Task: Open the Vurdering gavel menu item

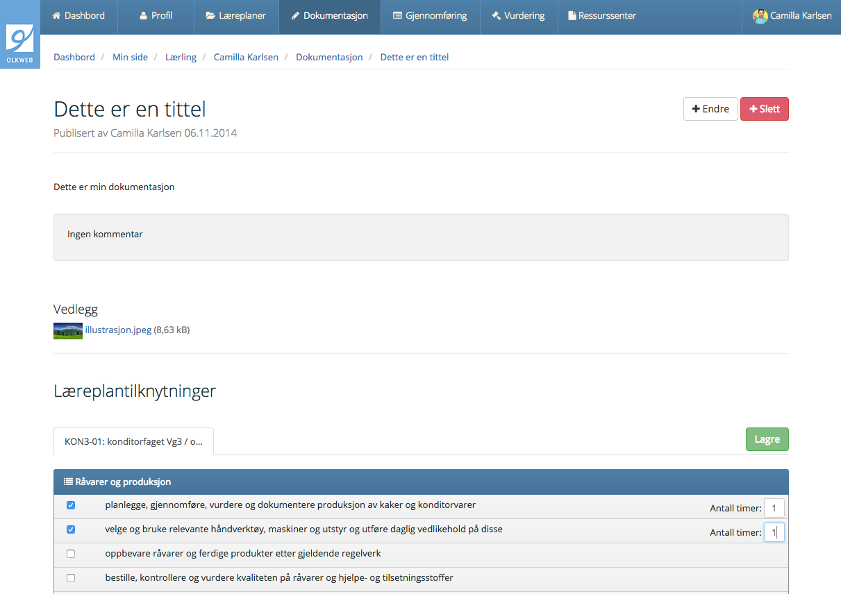Action: tap(518, 15)
